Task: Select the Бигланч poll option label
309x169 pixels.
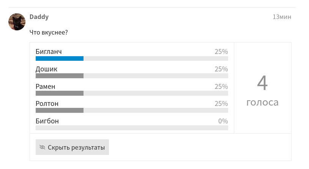Action: click(49, 52)
